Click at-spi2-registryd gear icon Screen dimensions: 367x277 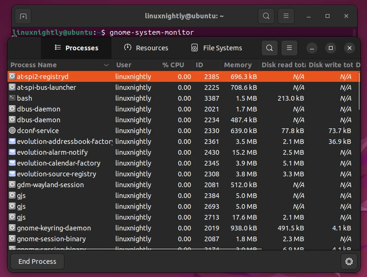tap(12, 76)
